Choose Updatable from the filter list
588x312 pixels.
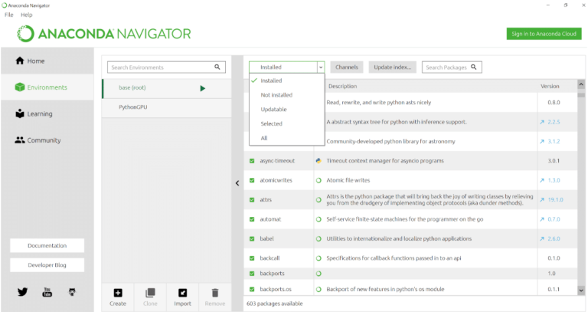273,110
